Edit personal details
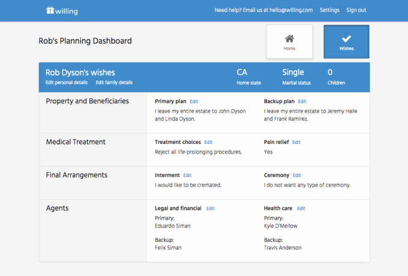The height and width of the screenshot is (276, 408). pyautogui.click(x=67, y=82)
